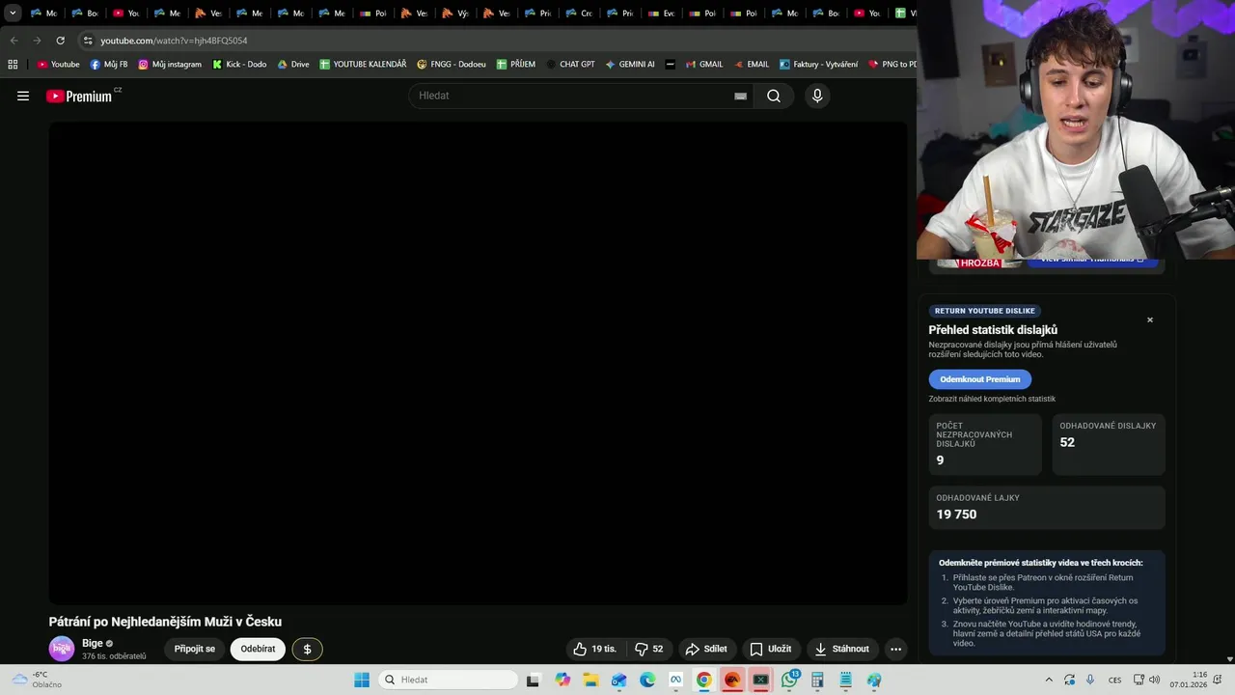Screen dimensions: 1235x695
Task: Open the Můj FB bookmark
Action: [109, 65]
